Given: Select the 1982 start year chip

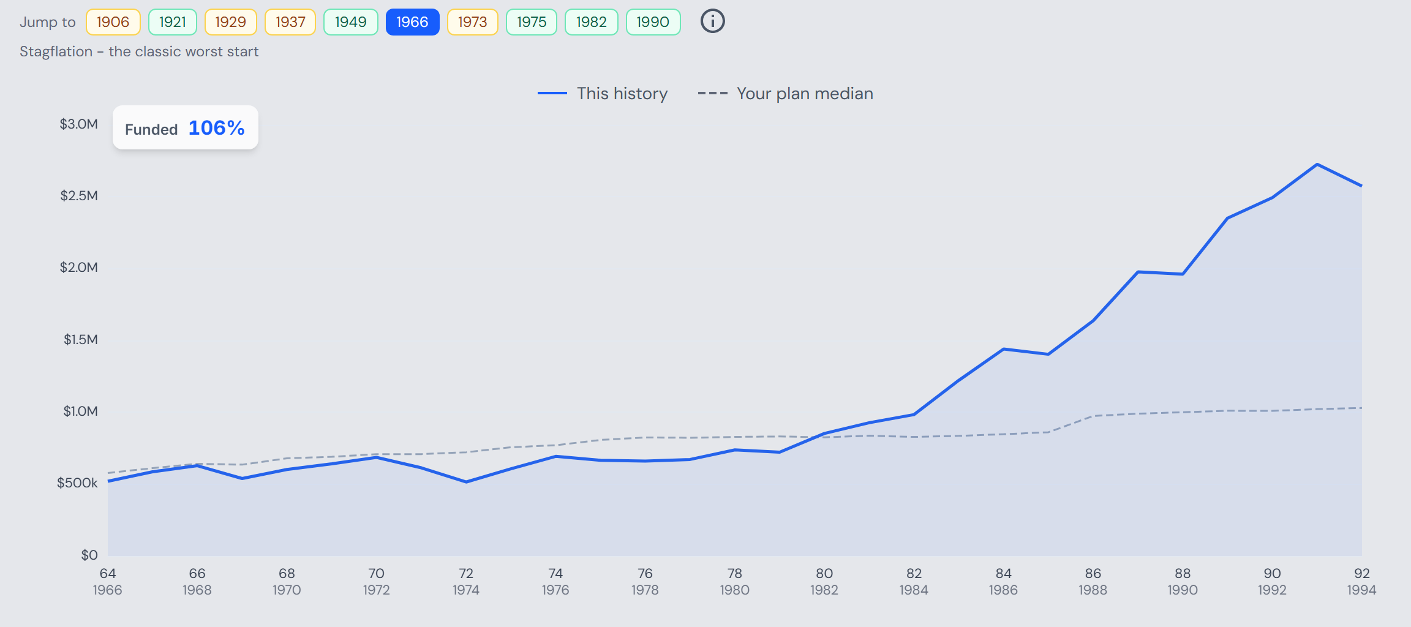Looking at the screenshot, I should coord(591,22).
